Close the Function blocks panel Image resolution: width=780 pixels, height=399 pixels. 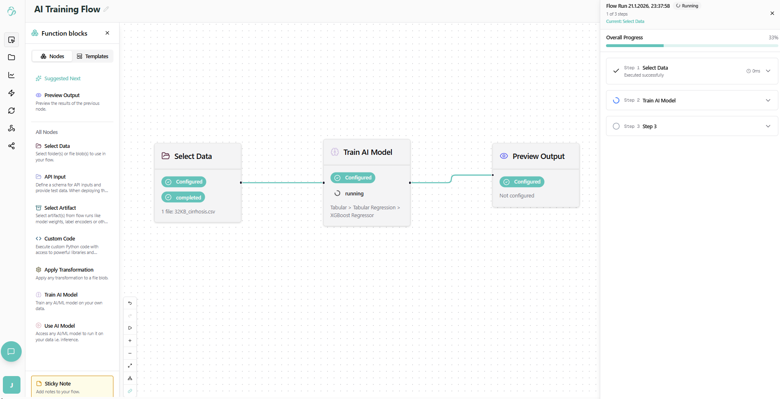[x=107, y=33]
